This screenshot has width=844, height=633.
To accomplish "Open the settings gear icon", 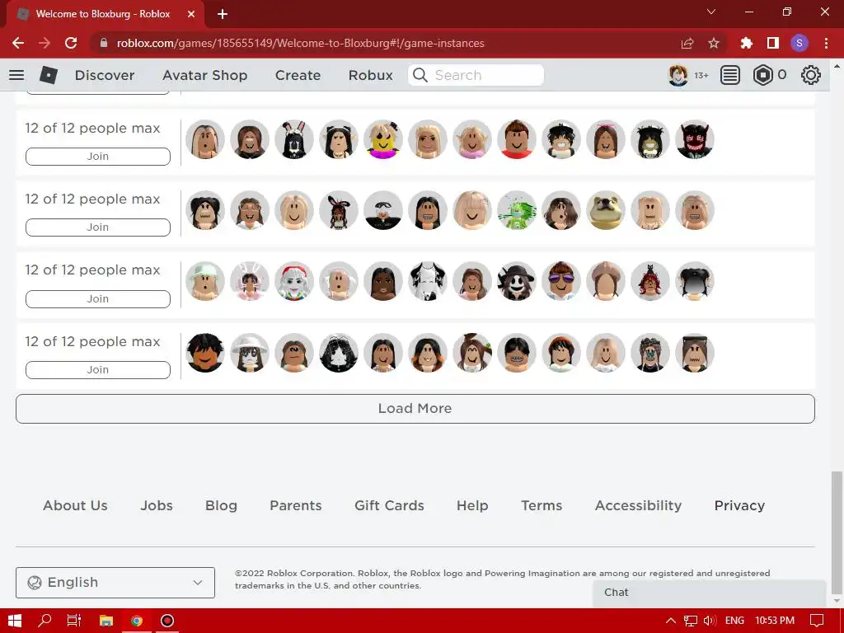I will click(x=811, y=75).
